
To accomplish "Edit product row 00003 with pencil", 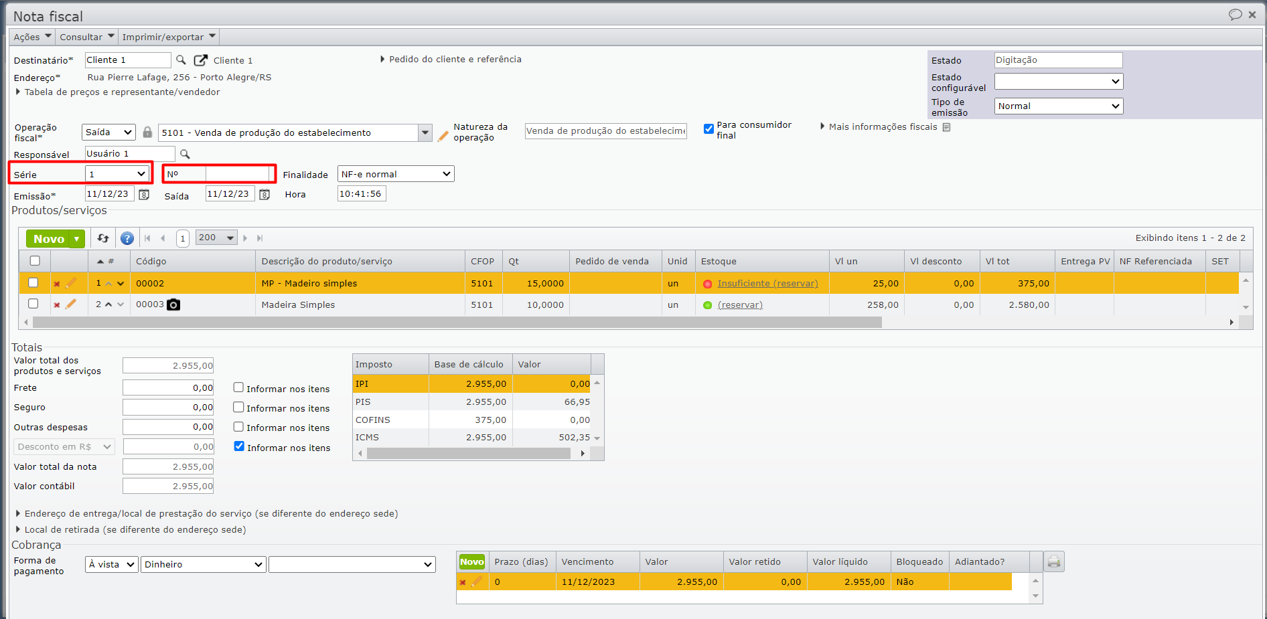I will [x=71, y=304].
